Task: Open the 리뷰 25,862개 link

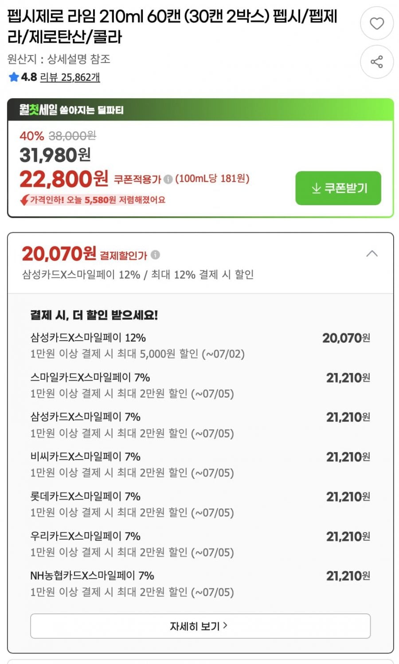Action: (70, 77)
